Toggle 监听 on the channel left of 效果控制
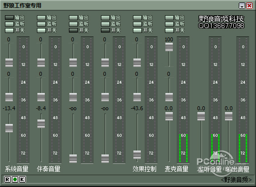The width and height of the screenshot is (256, 187). point(105,24)
